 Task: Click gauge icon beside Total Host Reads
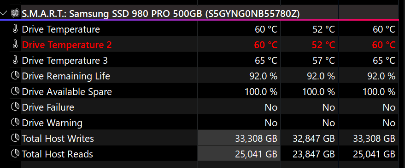[x=15, y=154]
